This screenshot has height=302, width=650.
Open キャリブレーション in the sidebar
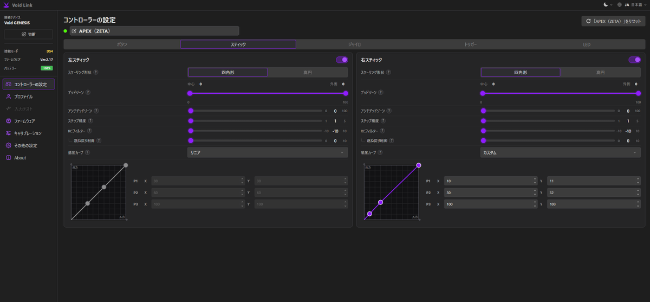point(29,133)
